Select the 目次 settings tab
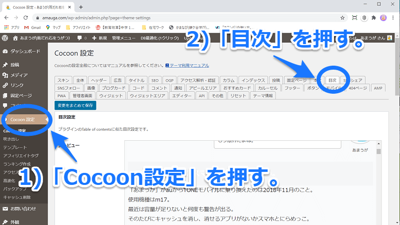 click(332, 80)
